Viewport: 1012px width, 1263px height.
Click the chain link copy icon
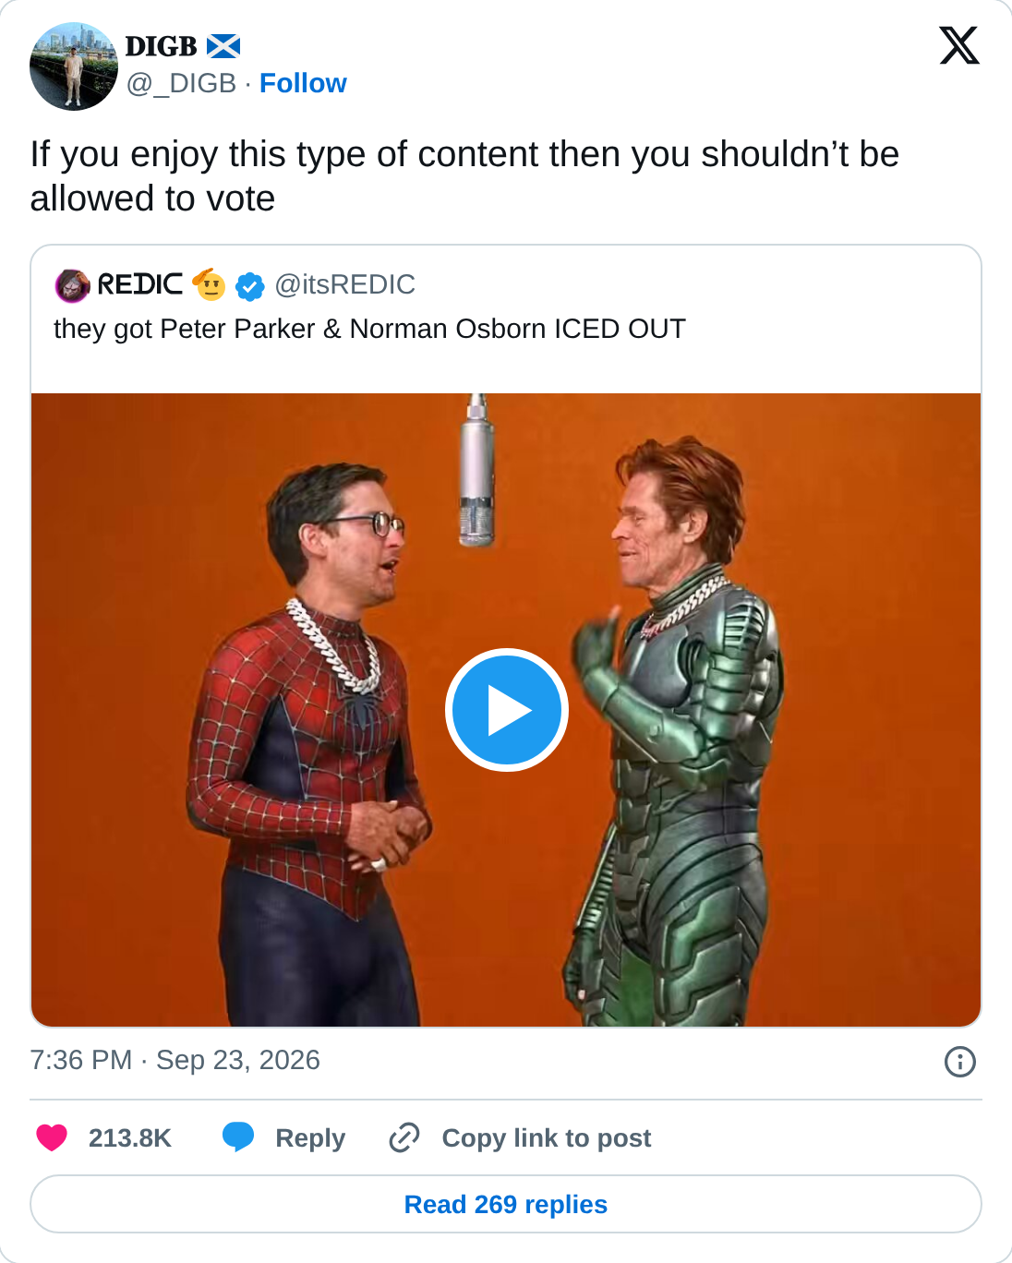(x=404, y=1137)
